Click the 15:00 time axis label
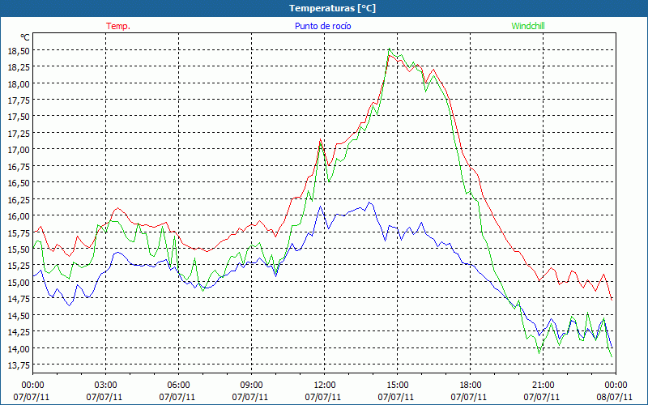Screen dimensions: 648x405 397,386
